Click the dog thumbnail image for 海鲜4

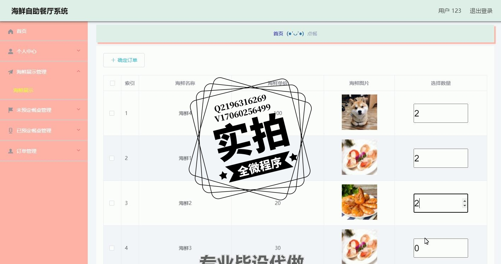[x=359, y=112]
